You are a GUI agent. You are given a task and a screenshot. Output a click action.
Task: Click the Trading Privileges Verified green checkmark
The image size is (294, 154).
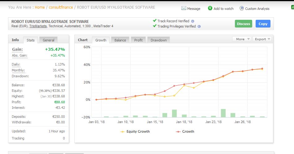pos(155,26)
